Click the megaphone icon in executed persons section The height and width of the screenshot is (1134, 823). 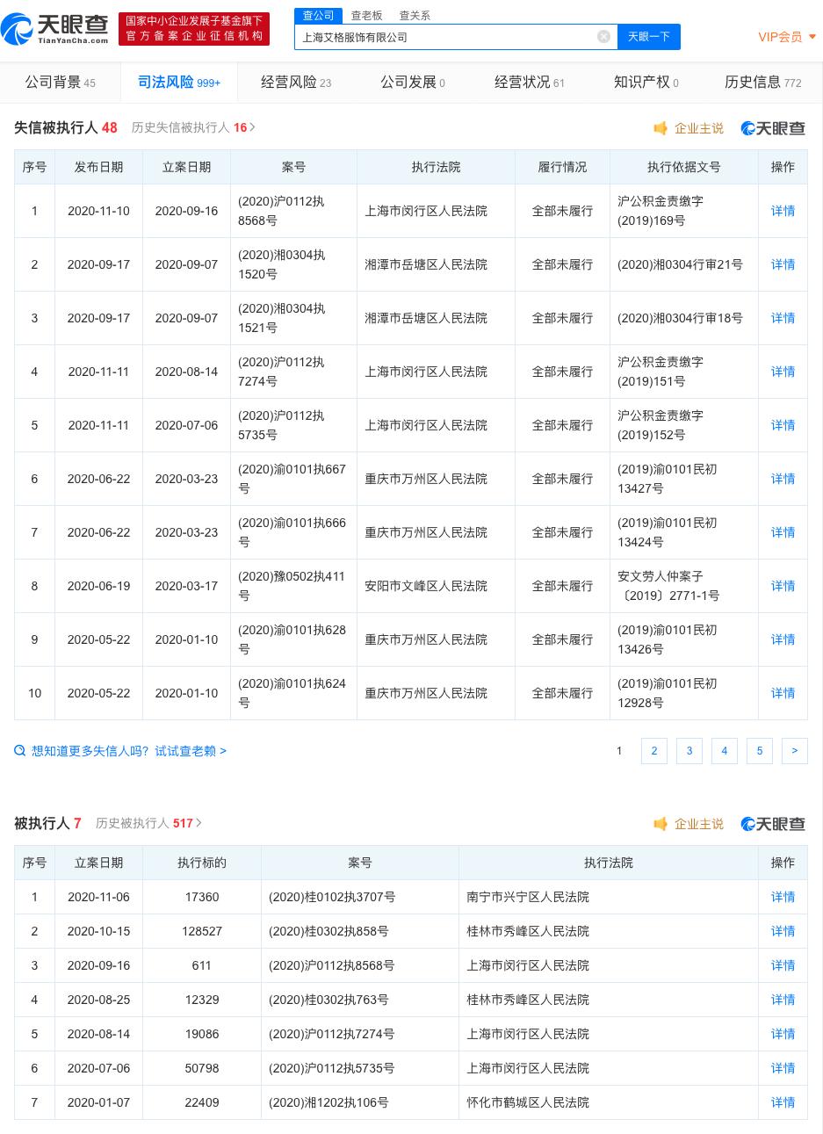point(661,824)
